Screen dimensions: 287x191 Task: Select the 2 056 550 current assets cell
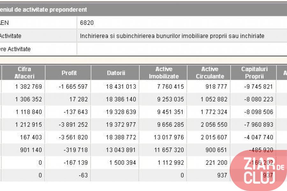click(214, 124)
